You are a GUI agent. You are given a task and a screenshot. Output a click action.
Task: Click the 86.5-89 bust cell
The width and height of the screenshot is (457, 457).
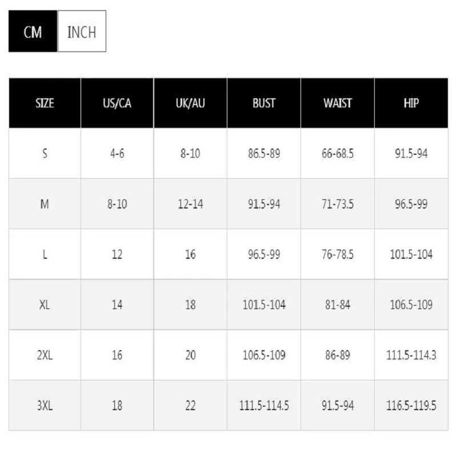click(x=264, y=153)
